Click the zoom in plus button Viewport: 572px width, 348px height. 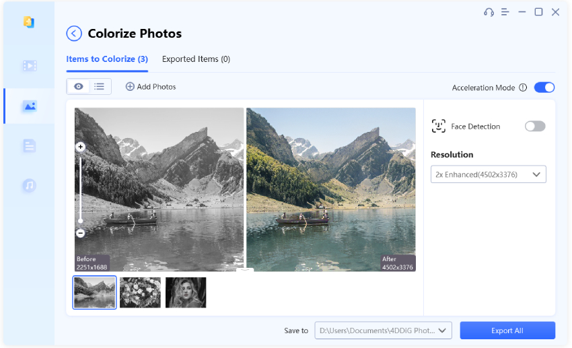pyautogui.click(x=80, y=147)
